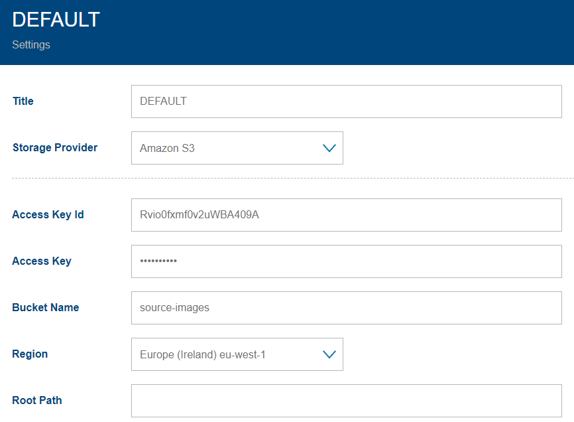Screen dimensions: 574x422
Task: Click the Root Path label
Action: tap(36, 400)
